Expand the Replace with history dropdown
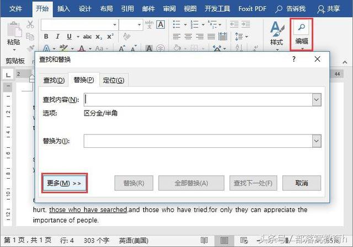 coord(317,141)
